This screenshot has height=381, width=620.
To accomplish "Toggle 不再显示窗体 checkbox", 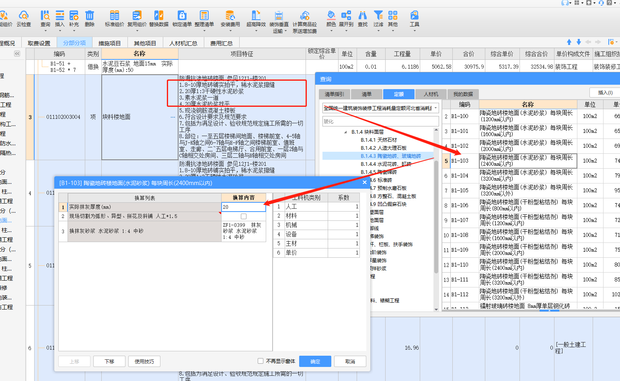I will tap(261, 361).
